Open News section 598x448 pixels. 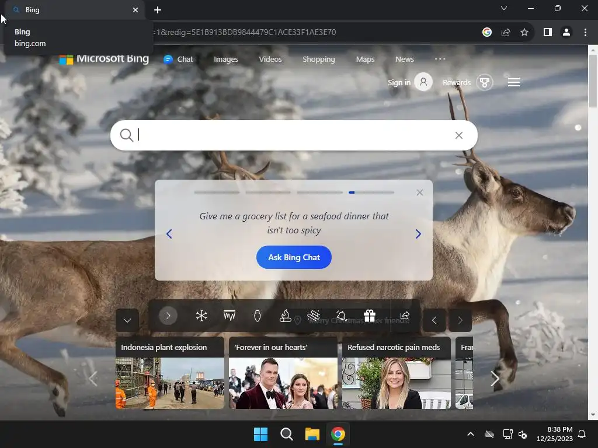pos(405,60)
